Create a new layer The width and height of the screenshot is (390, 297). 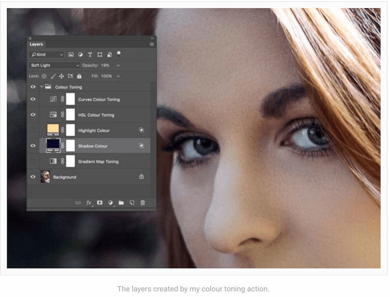click(132, 203)
